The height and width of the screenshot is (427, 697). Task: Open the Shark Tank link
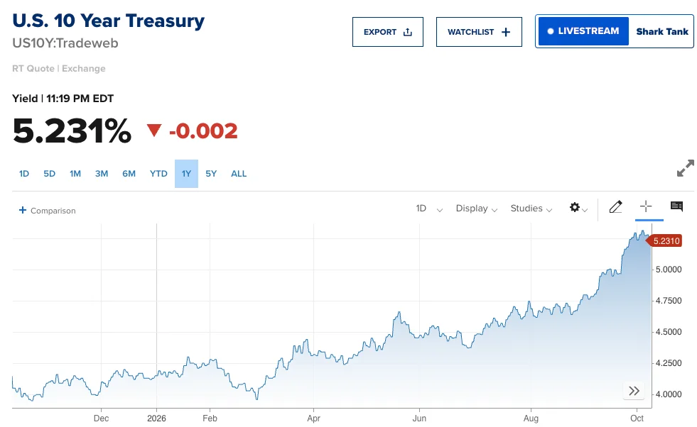tap(662, 31)
